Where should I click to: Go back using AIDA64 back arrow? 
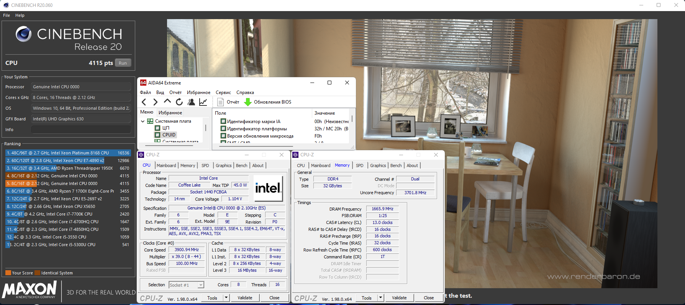pyautogui.click(x=144, y=102)
